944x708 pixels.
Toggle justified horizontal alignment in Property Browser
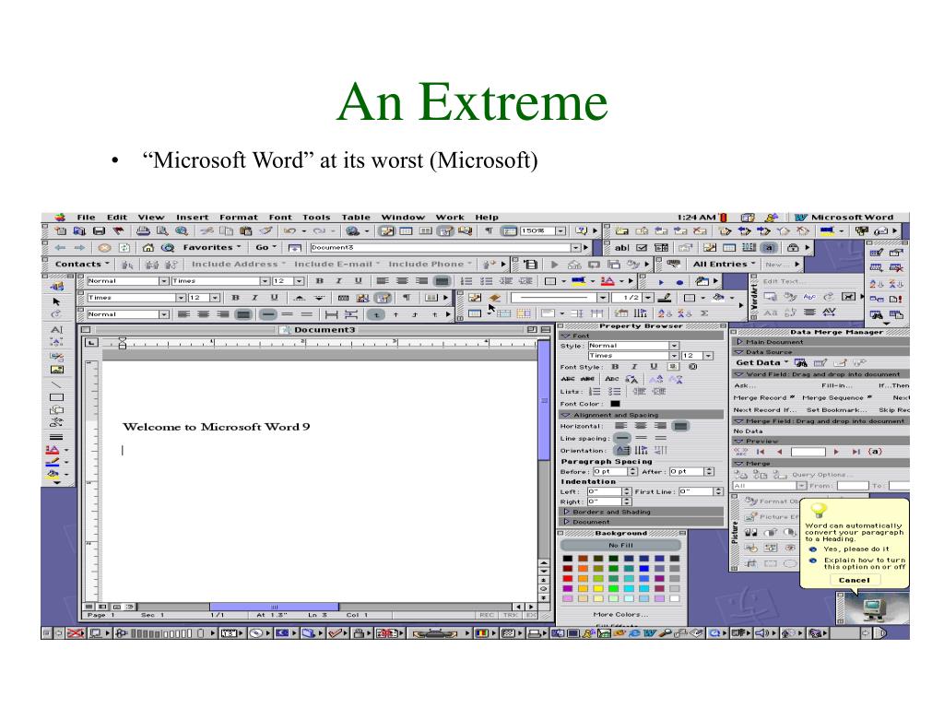point(680,426)
